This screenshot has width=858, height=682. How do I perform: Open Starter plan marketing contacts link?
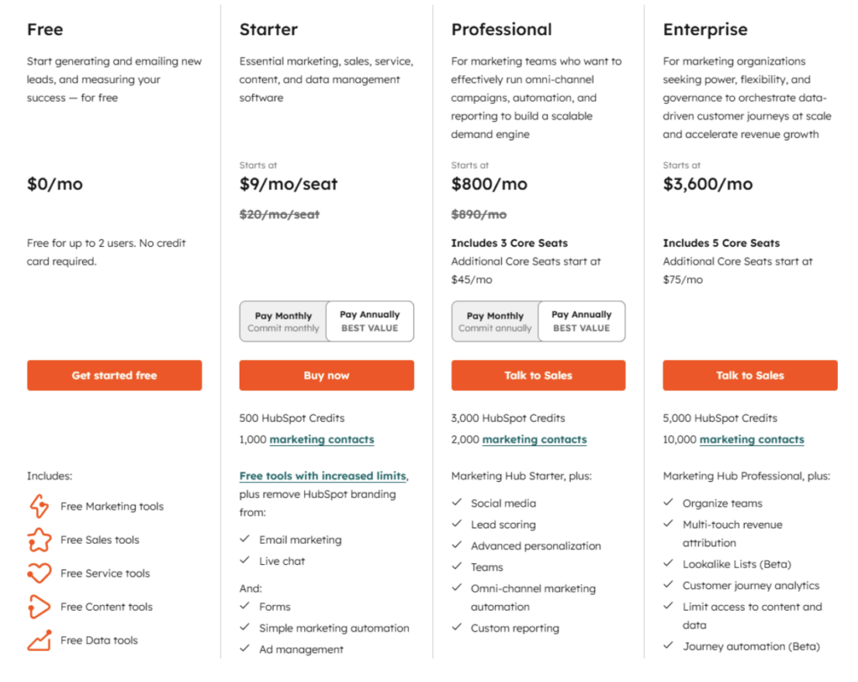pos(322,439)
